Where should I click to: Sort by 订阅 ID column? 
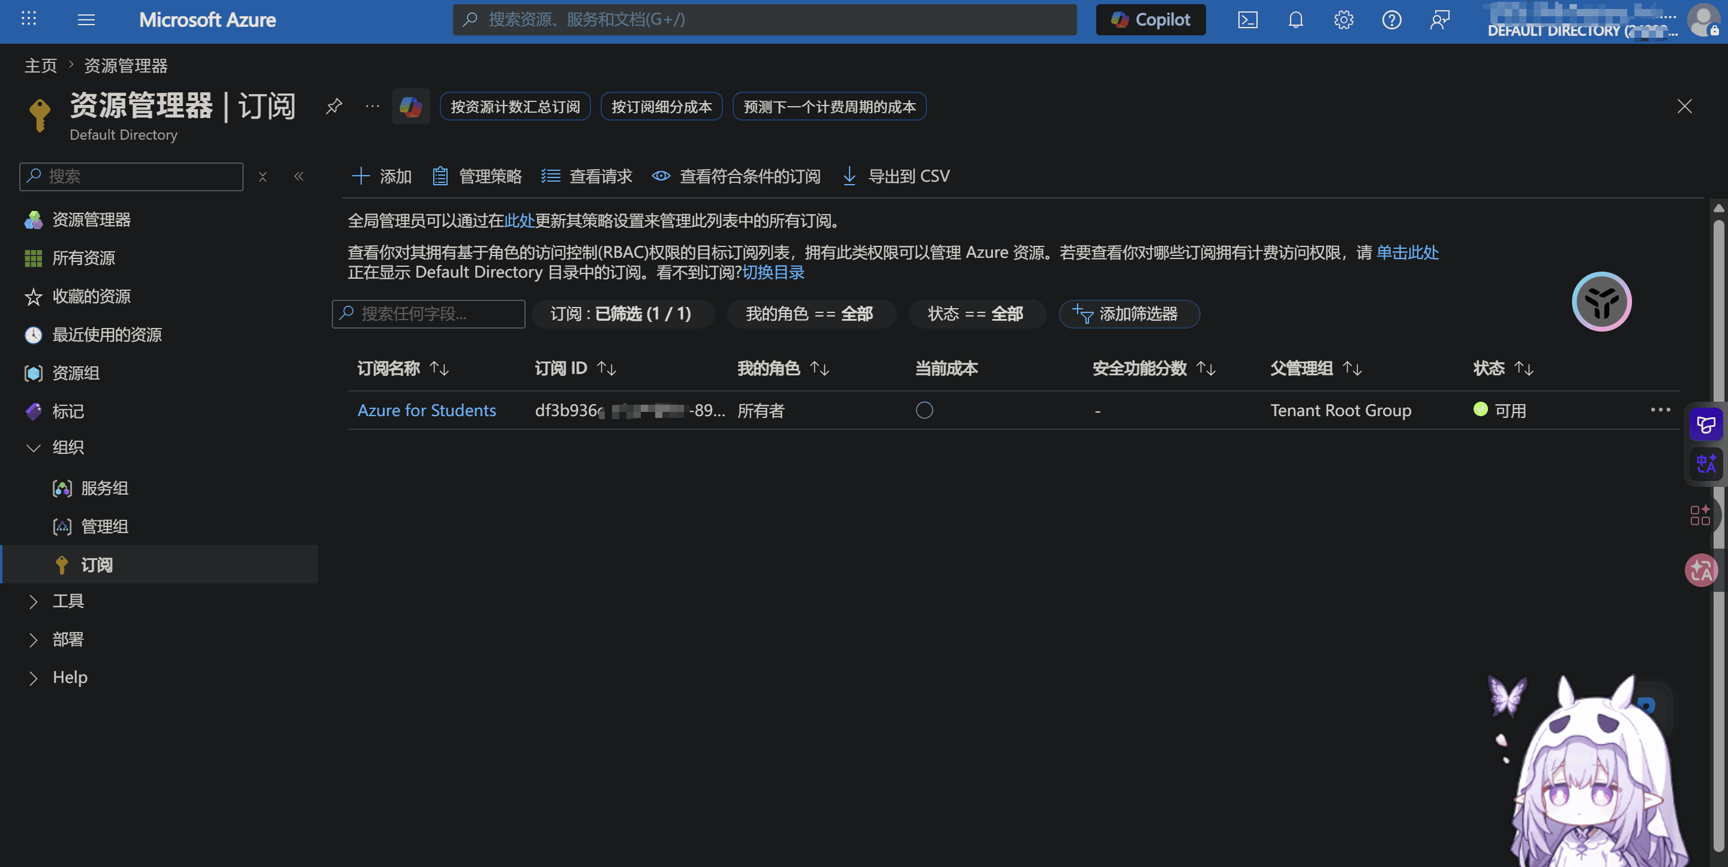point(575,368)
